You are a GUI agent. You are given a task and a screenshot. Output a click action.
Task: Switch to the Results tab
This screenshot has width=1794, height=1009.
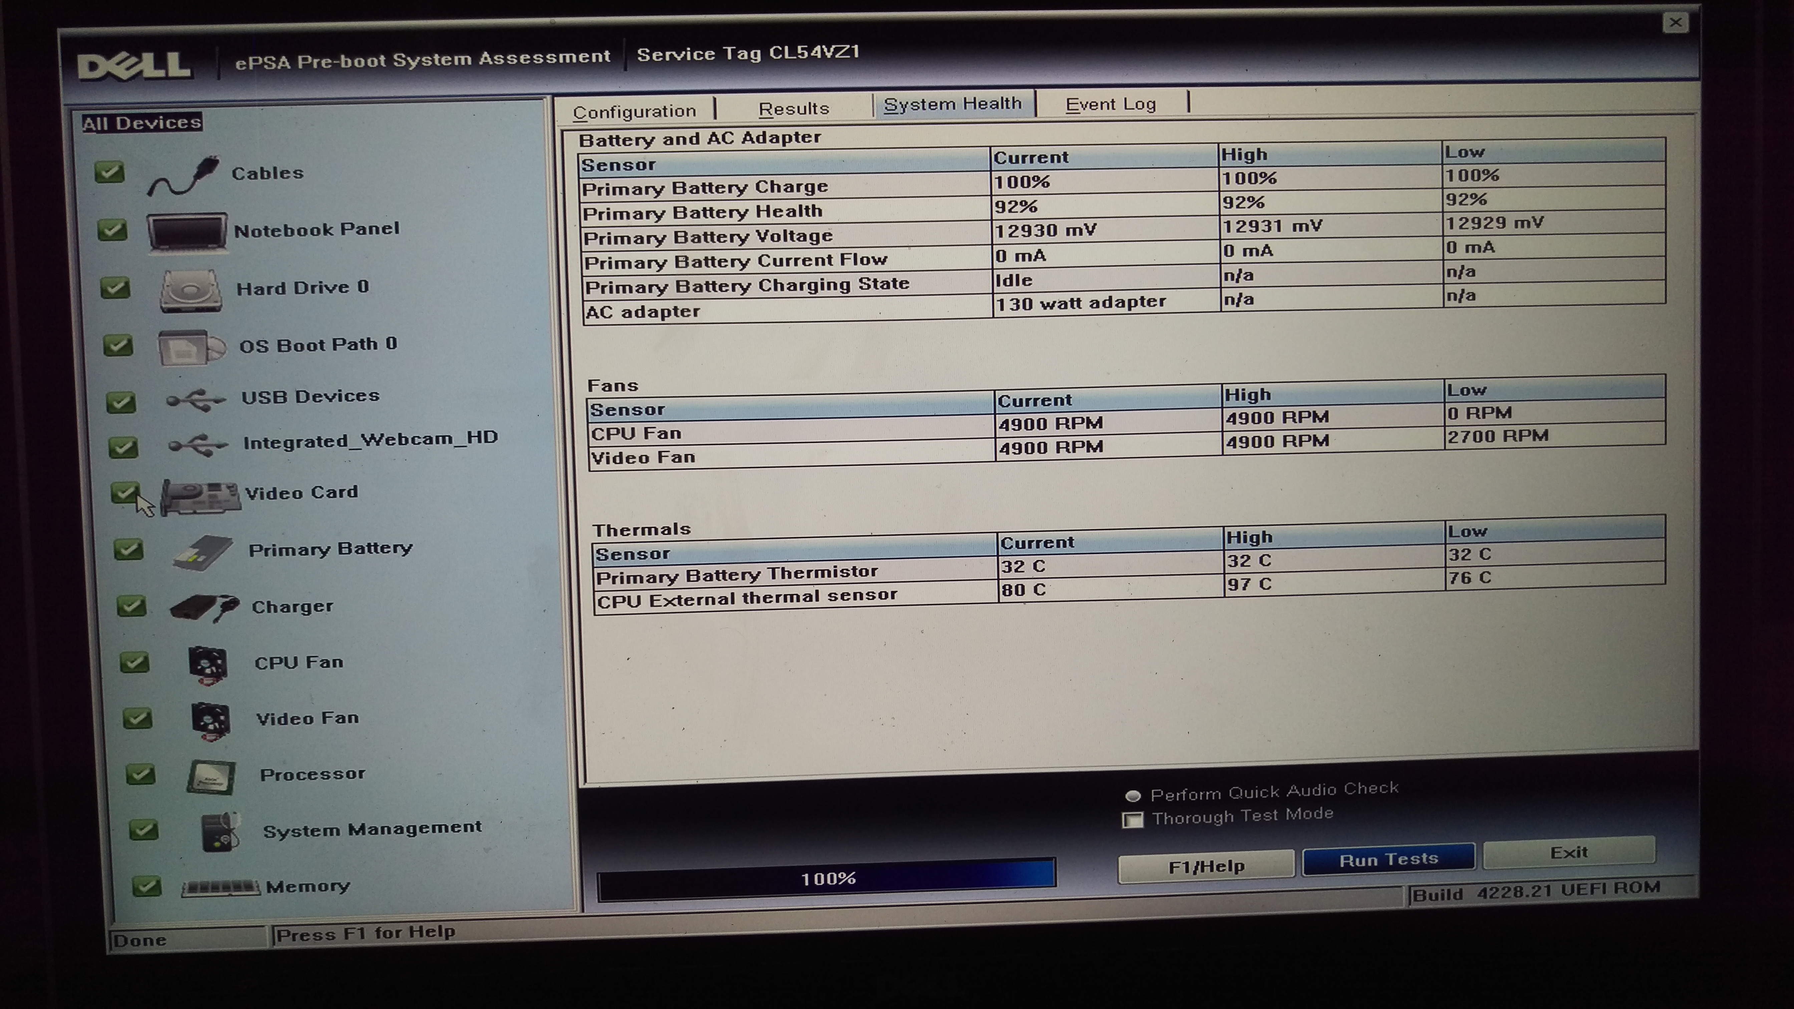[794, 109]
